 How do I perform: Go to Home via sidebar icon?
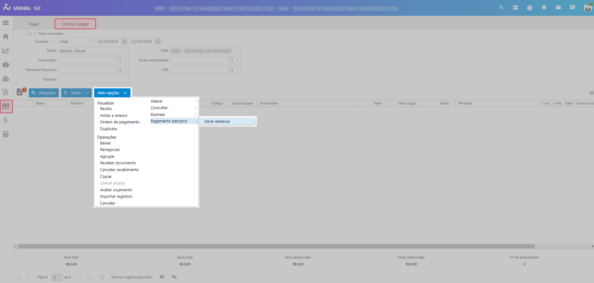[x=6, y=37]
